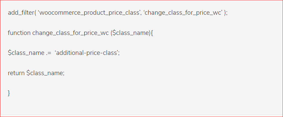Click the ($class_name) function parameter

(131, 33)
